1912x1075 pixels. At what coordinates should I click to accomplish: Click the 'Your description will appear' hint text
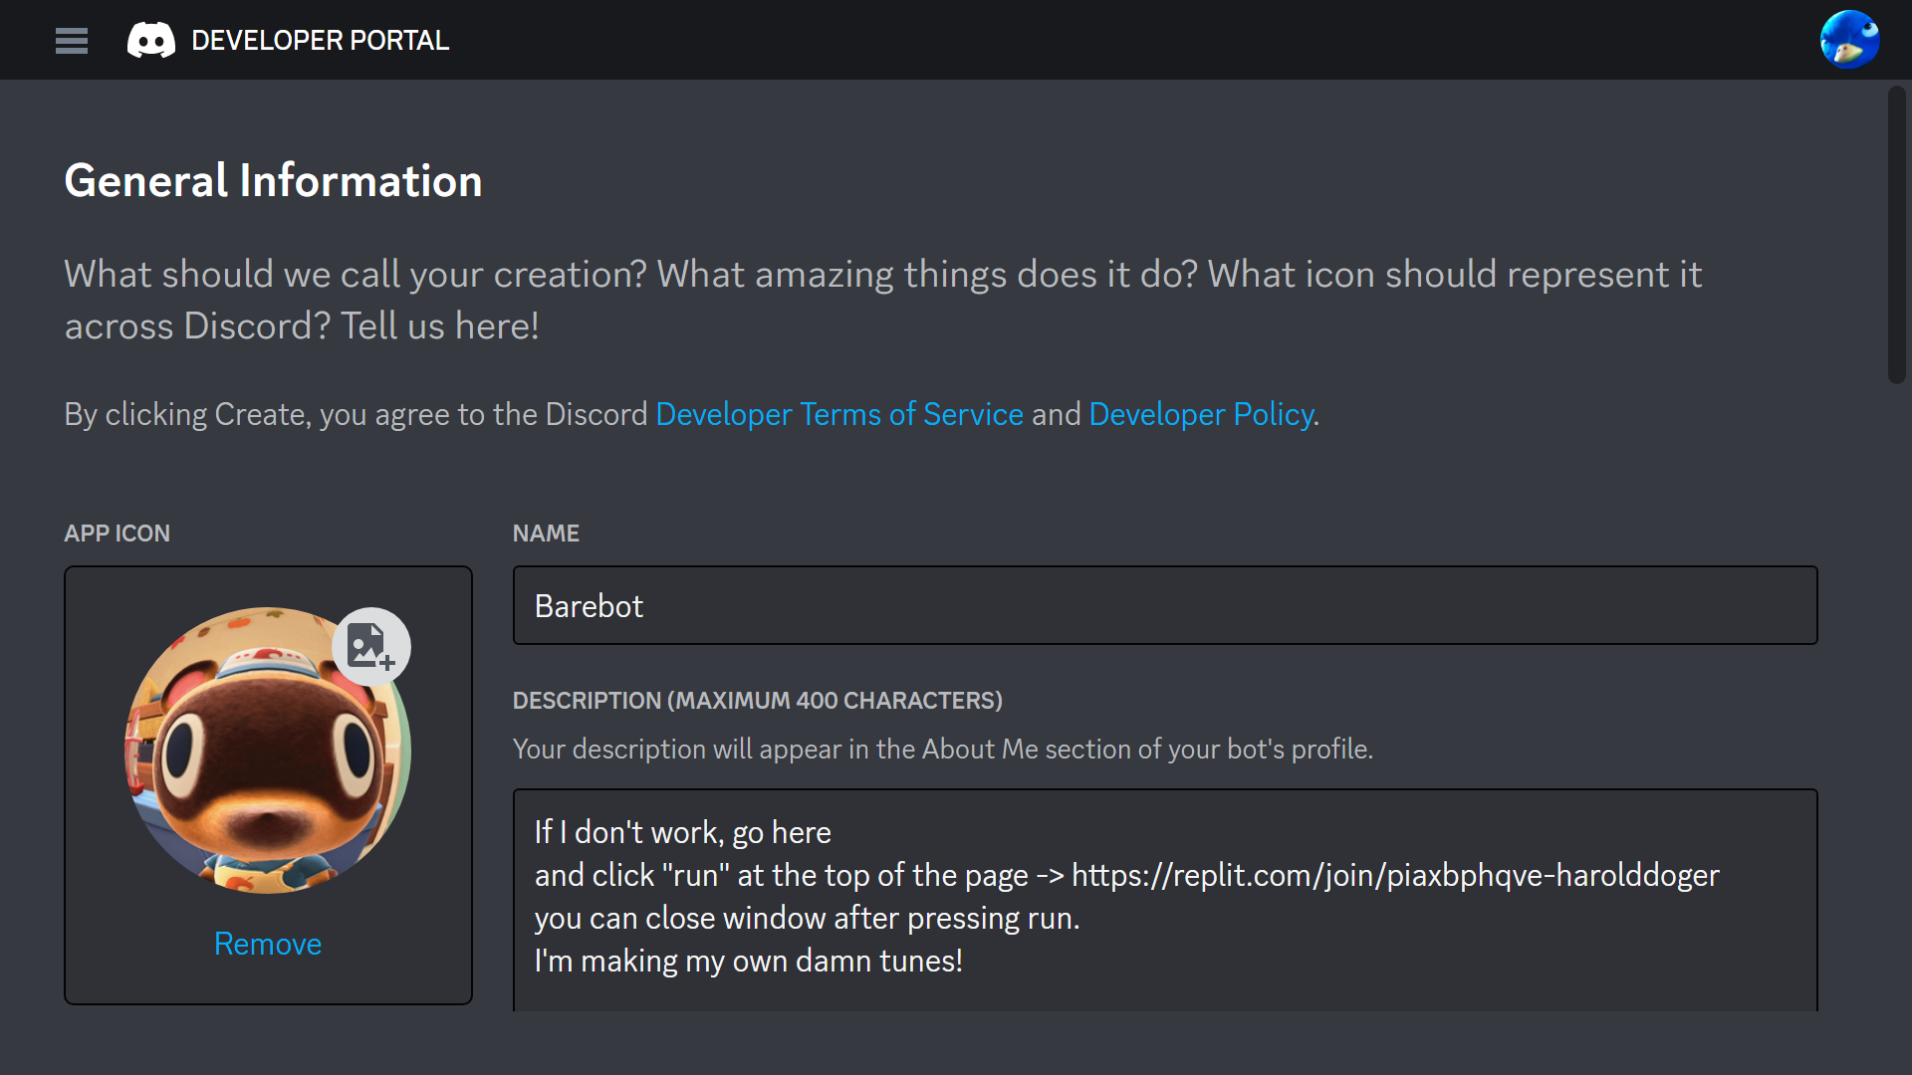coord(942,750)
